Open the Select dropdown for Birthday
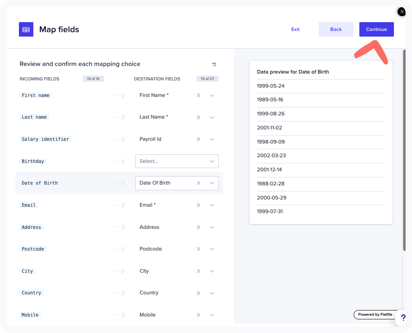412x333 pixels. point(177,161)
